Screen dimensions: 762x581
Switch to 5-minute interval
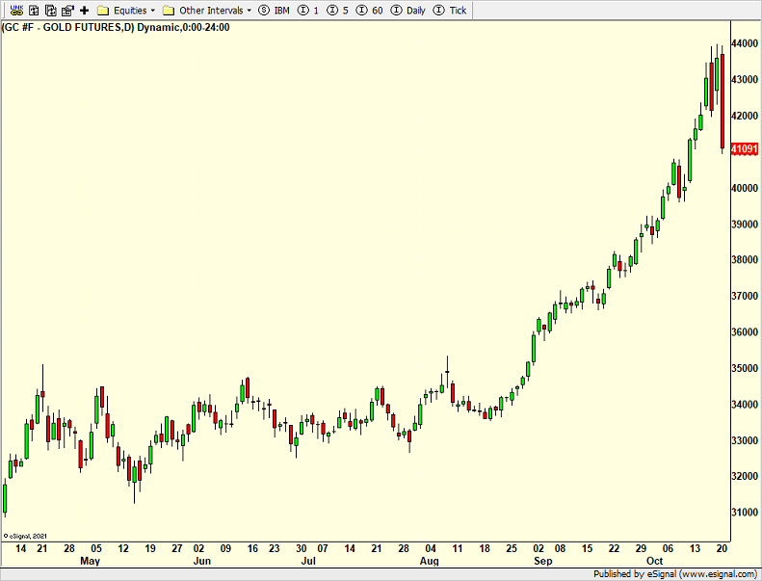338,10
